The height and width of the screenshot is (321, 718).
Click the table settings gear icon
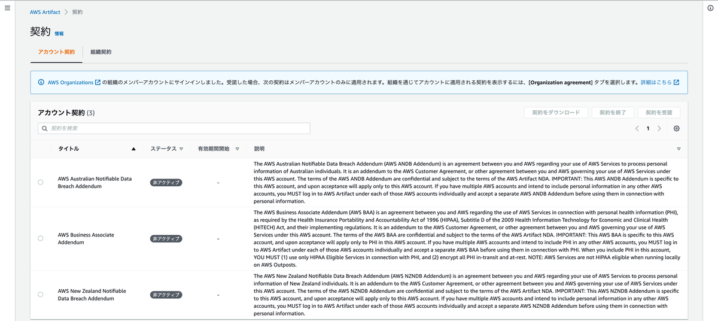click(x=677, y=128)
